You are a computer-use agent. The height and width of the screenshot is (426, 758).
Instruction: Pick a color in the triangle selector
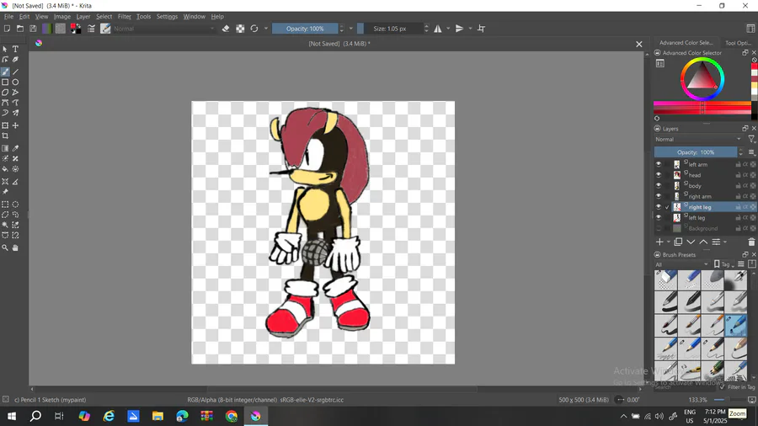pos(702,77)
